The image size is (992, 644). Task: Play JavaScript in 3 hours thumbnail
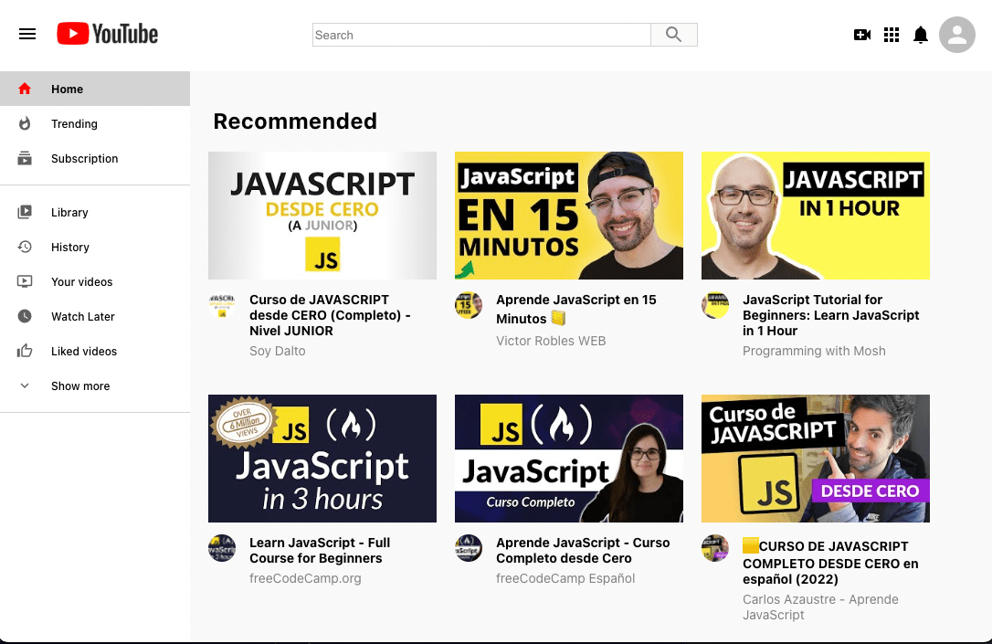coord(322,459)
